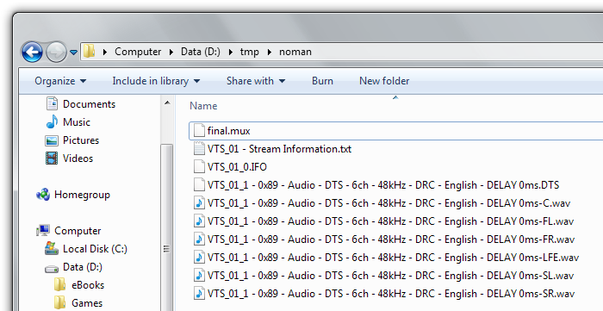
Task: Click the Videos filmstrip icon
Action: (x=52, y=159)
